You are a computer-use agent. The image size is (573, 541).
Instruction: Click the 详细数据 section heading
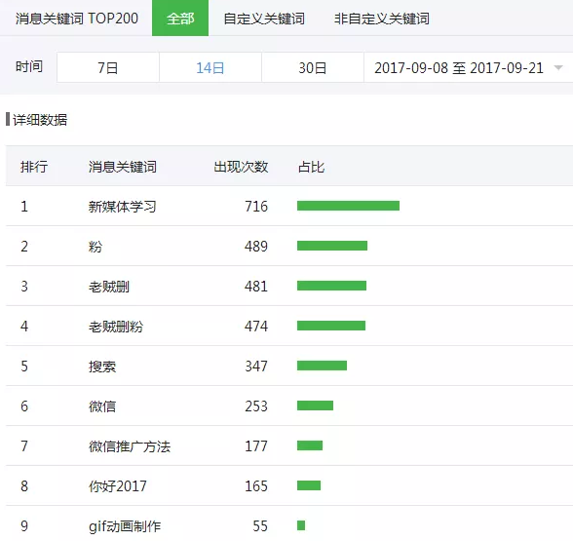pos(40,120)
